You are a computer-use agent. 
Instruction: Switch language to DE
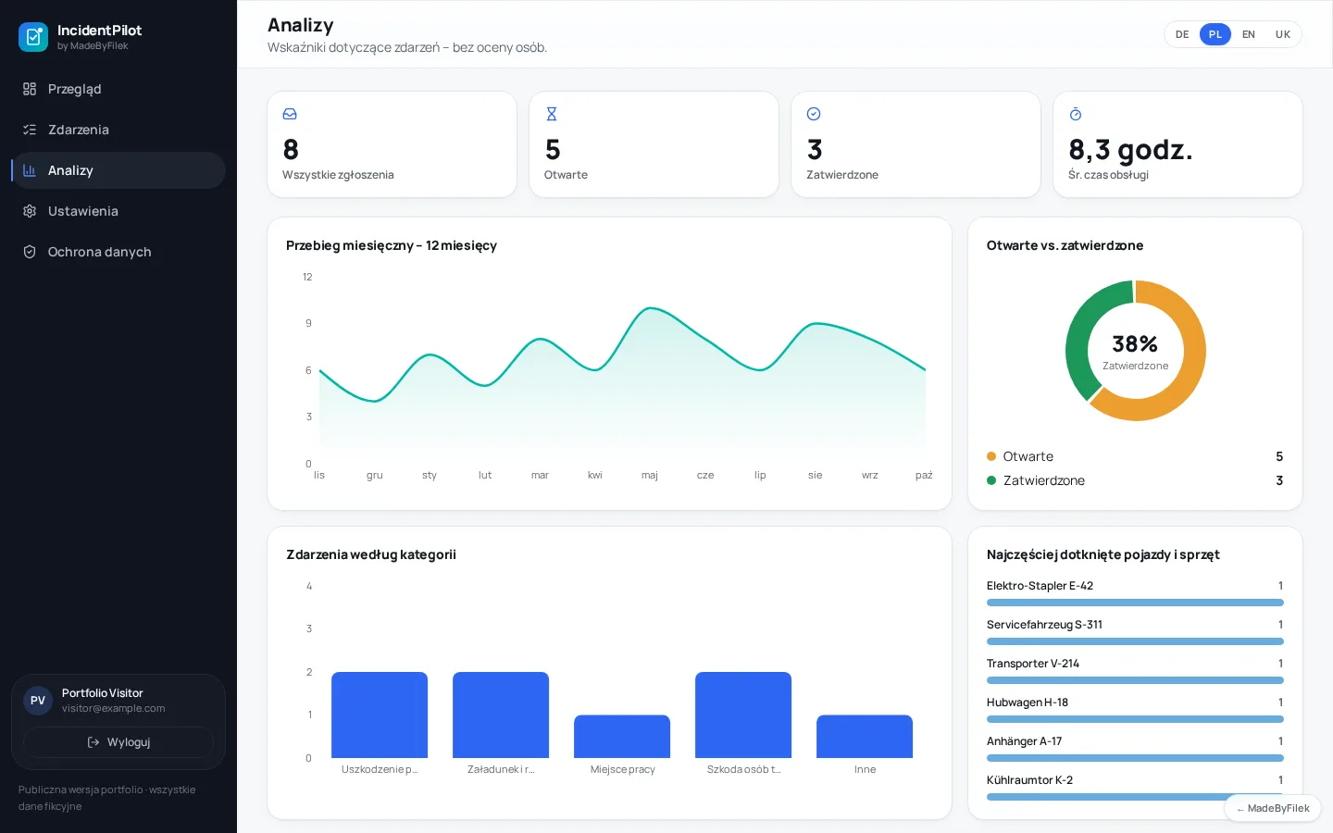coord(1182,34)
